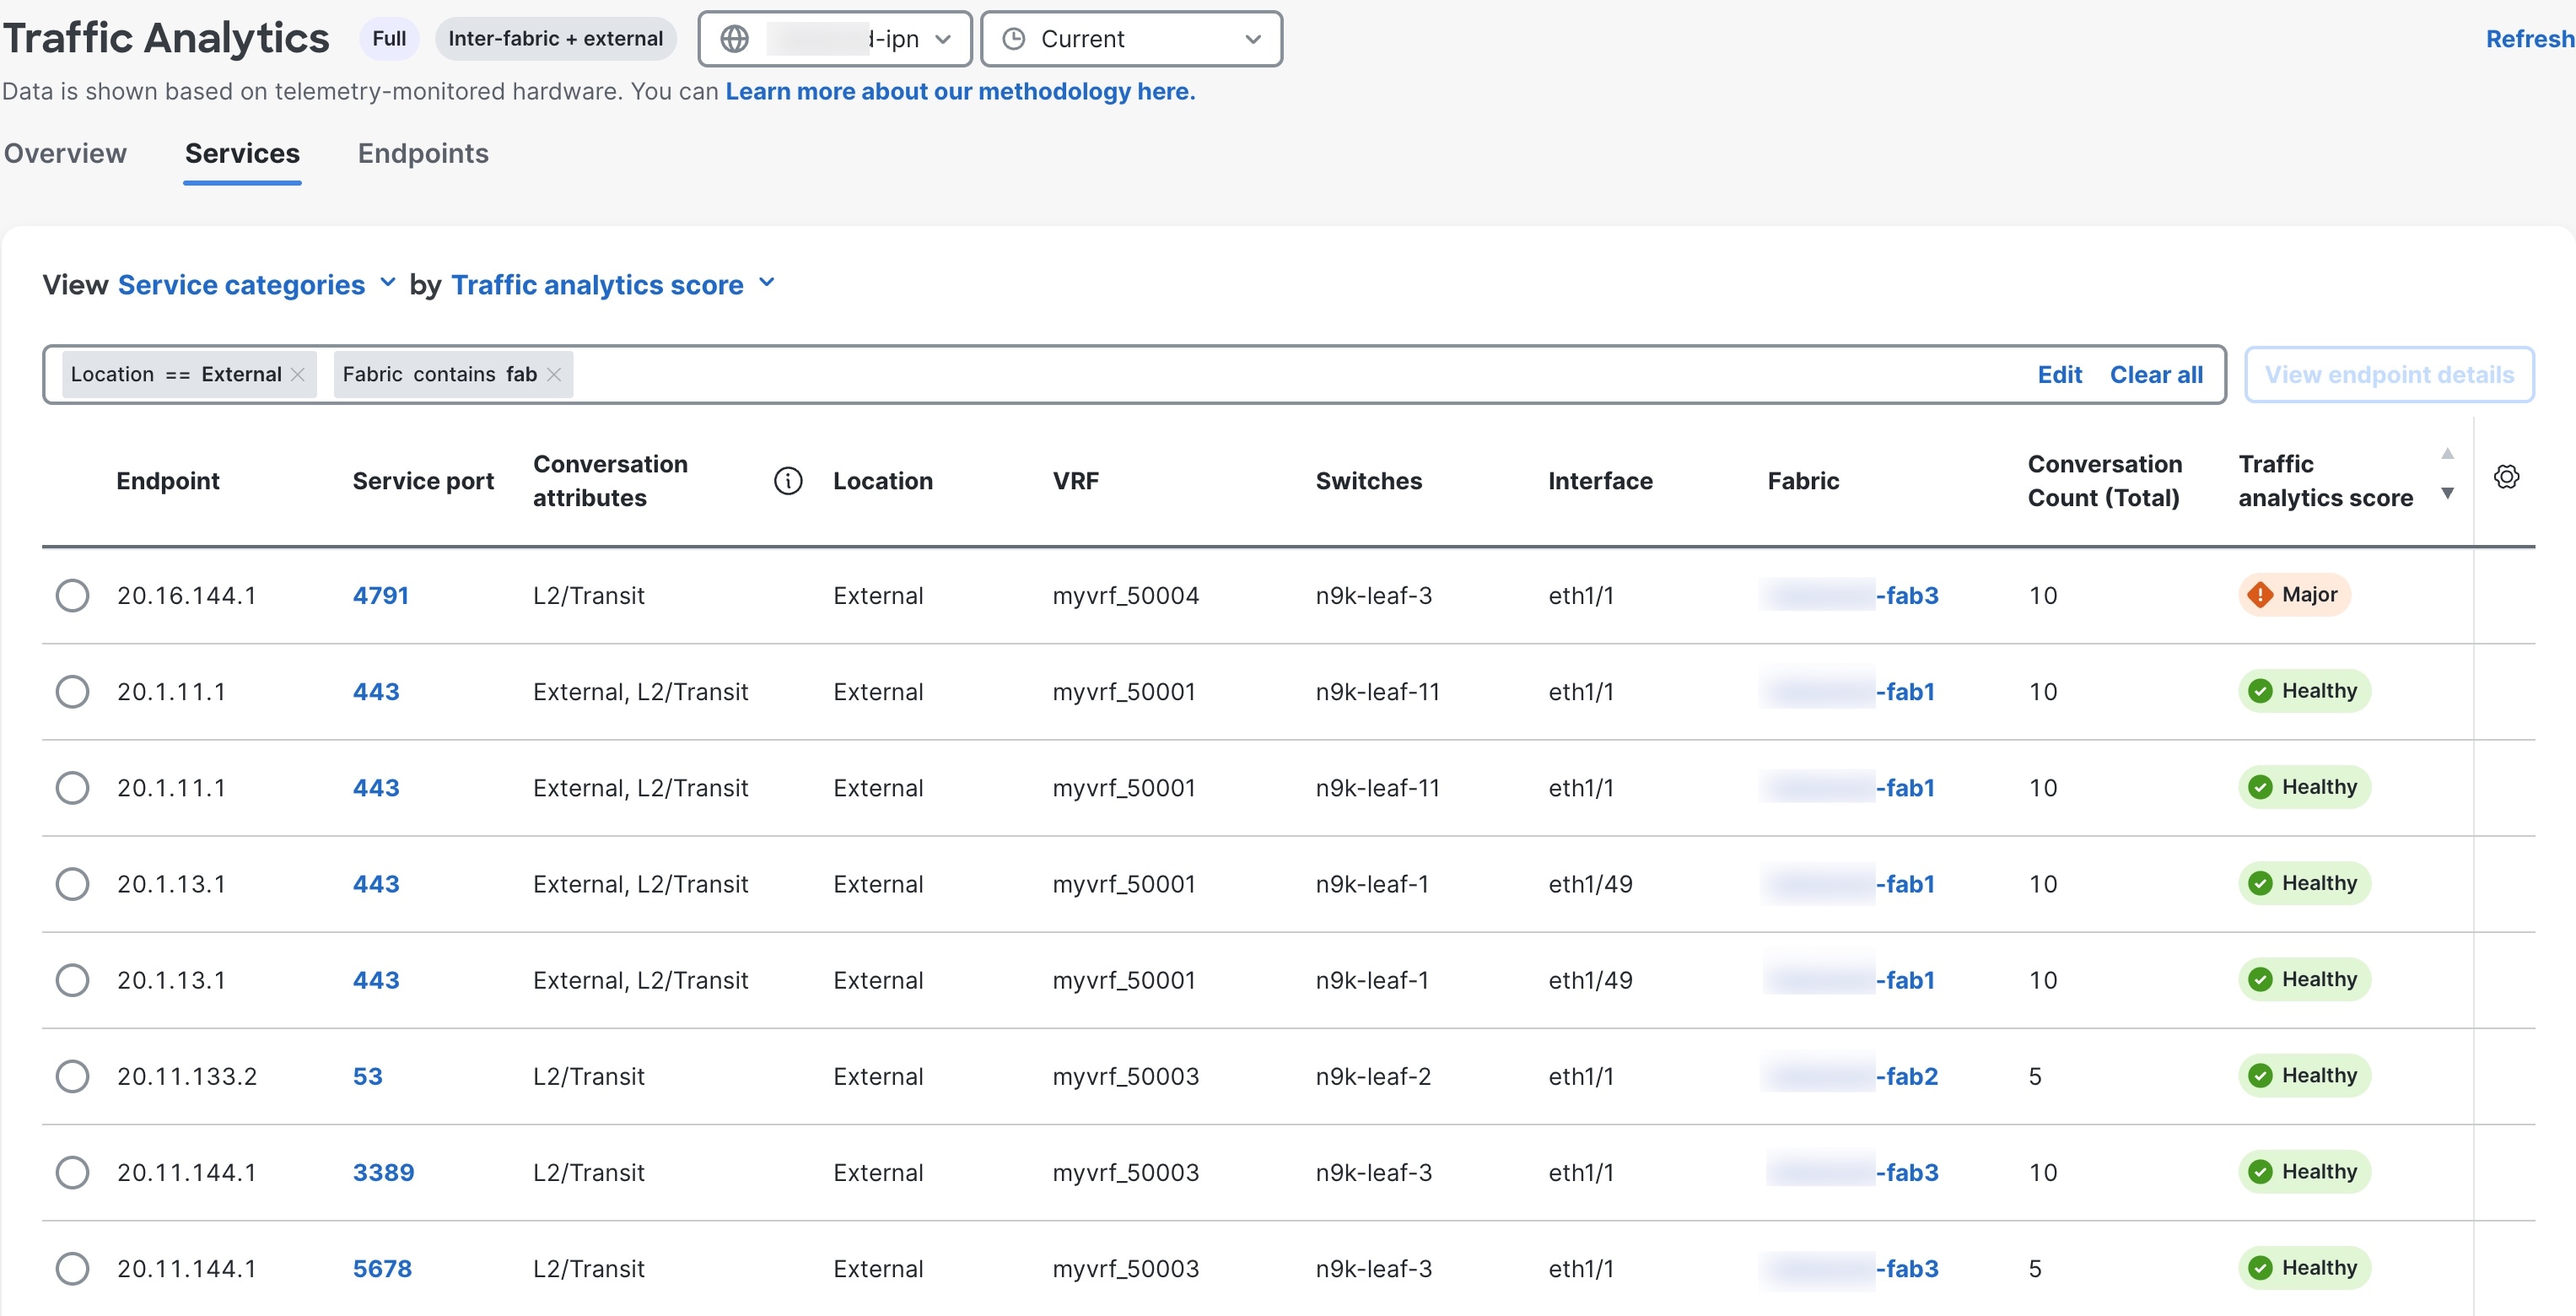Expand the Traffic analytics score dropdown

click(613, 285)
